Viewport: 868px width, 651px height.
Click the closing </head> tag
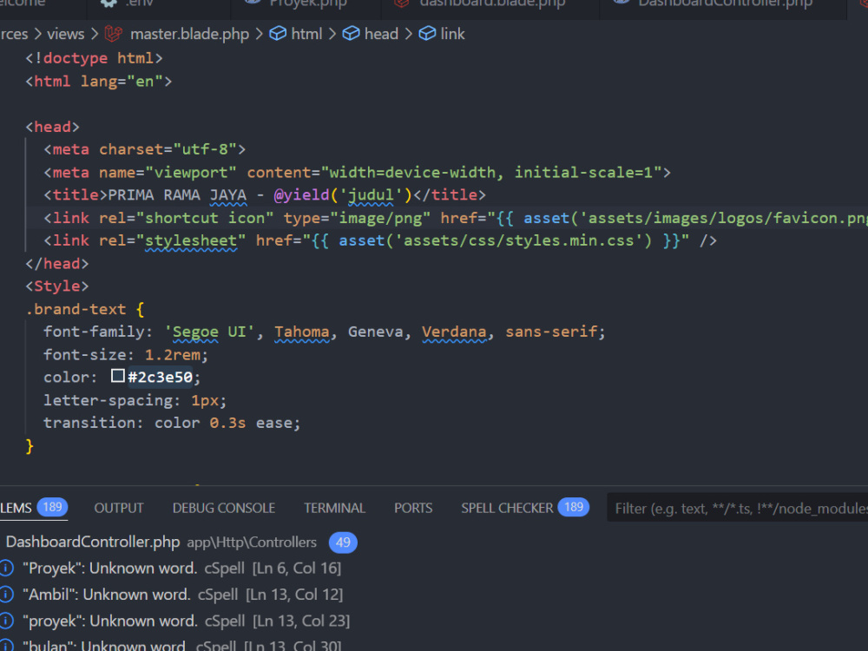(x=57, y=264)
